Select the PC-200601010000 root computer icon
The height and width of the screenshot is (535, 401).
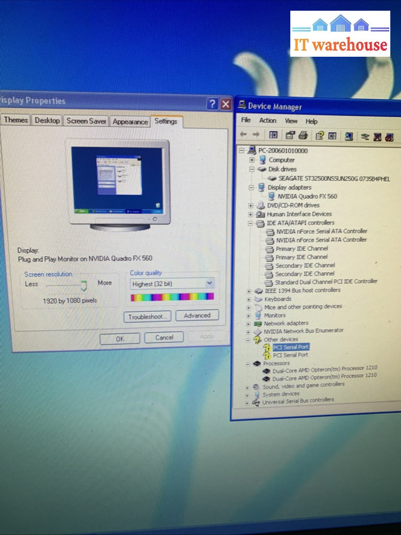(252, 150)
